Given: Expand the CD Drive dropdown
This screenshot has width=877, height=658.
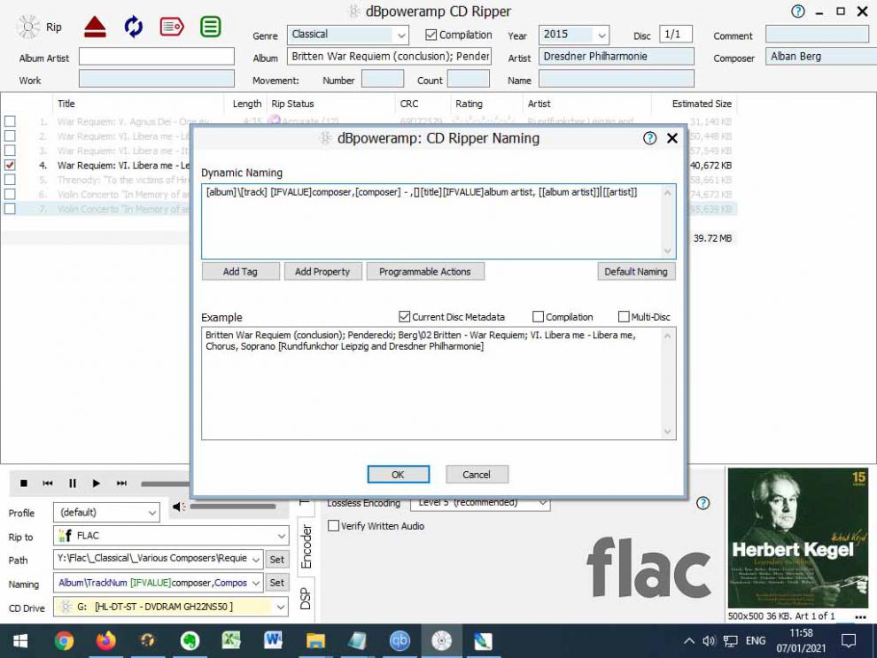Looking at the screenshot, I should [x=281, y=607].
